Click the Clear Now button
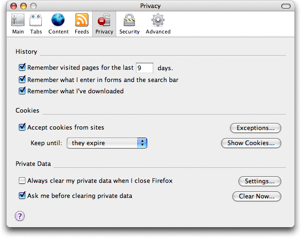Viewport: 301px width, 238px height. [x=256, y=197]
